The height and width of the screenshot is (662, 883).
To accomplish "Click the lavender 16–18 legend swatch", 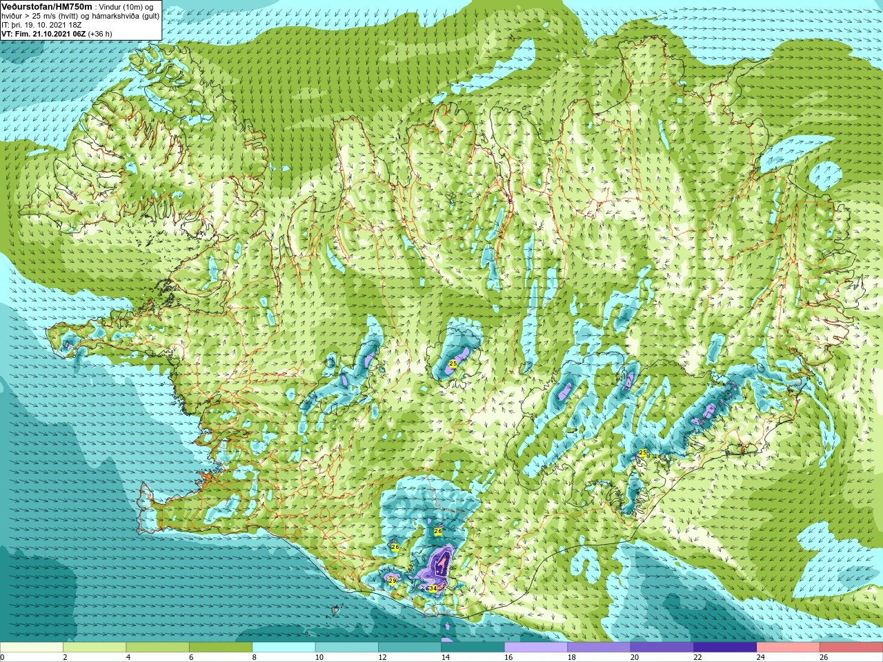I will coord(536,648).
